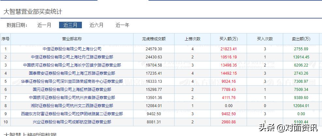Image resolution: width=322 pixels, height=136 pixels.
Task: Select the 5100.44 sell amount cell
Action: tap(301, 122)
